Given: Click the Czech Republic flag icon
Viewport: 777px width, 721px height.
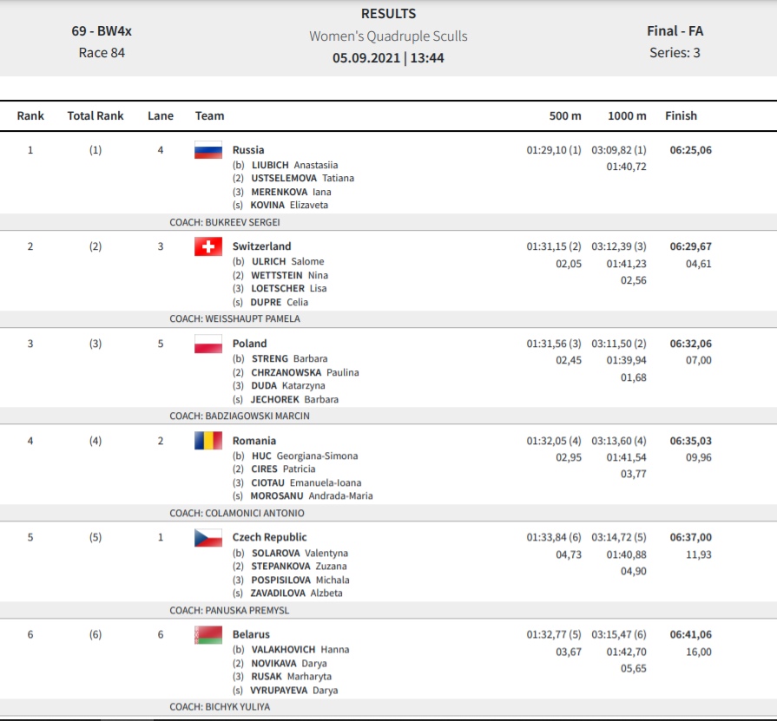Looking at the screenshot, I should [208, 538].
